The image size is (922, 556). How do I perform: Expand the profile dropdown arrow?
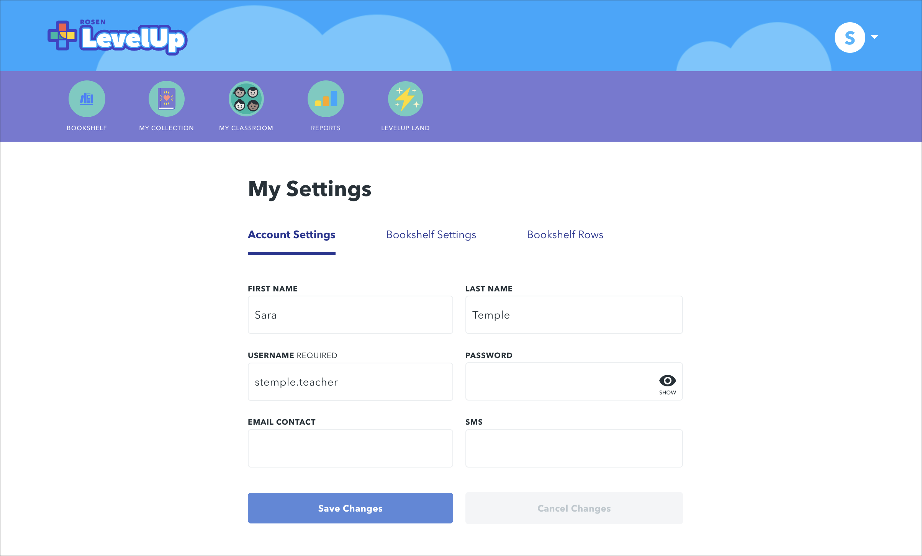pos(875,37)
